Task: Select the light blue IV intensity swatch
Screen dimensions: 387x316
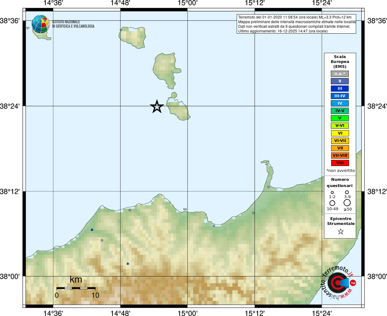Action: coord(340,103)
